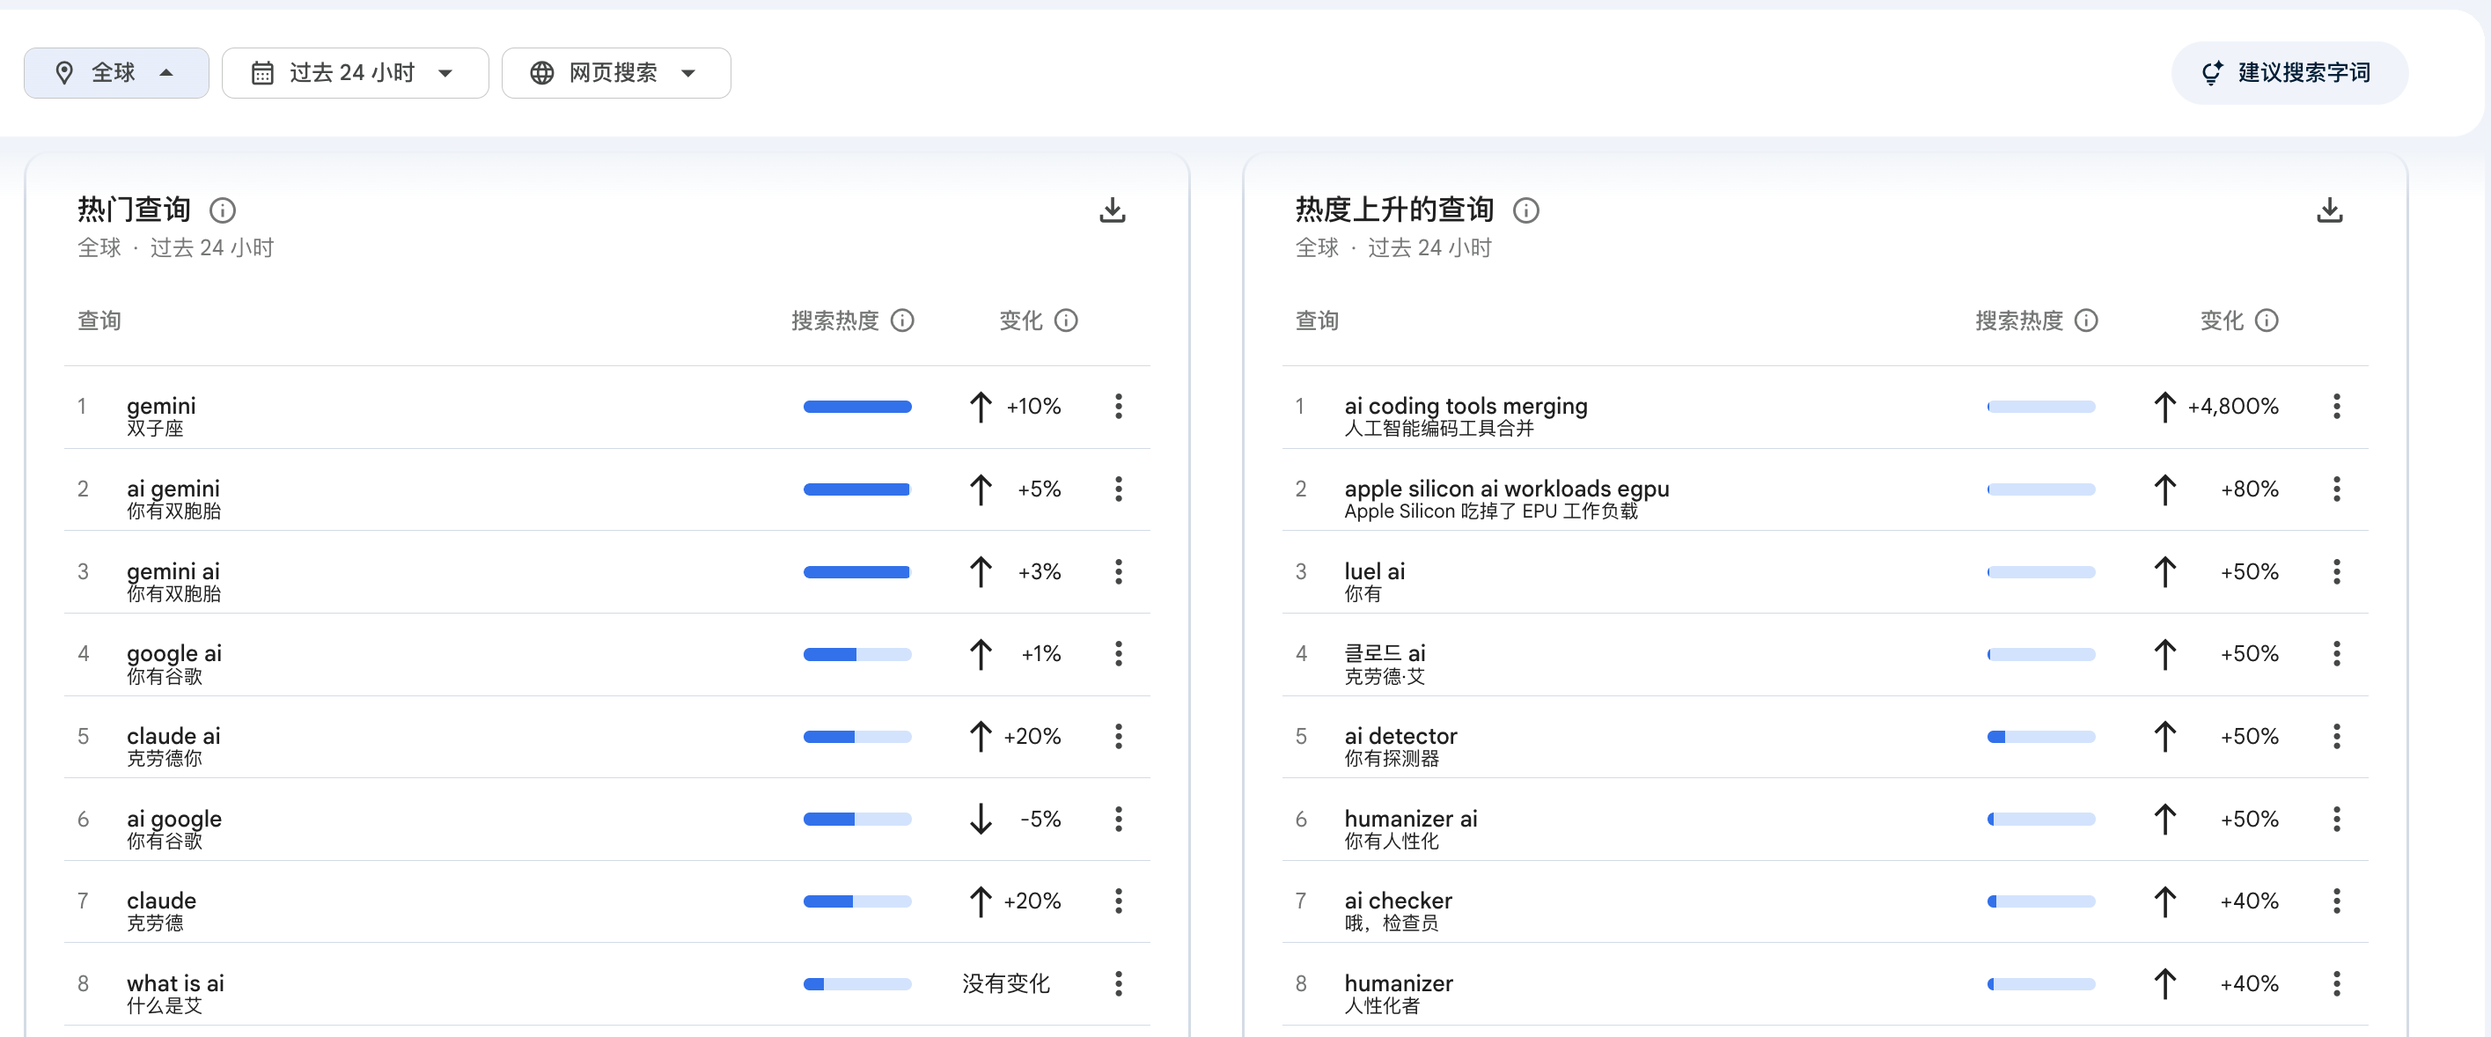Open more options for humanizer ai row
This screenshot has height=1037, width=2491.
click(2336, 820)
